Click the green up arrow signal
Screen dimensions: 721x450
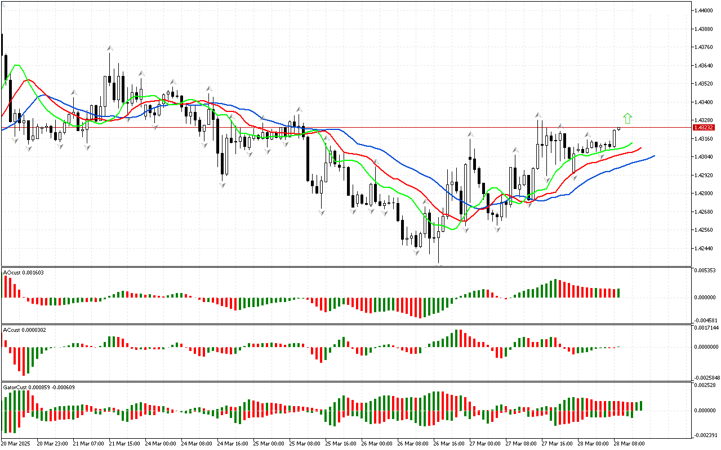pos(627,118)
